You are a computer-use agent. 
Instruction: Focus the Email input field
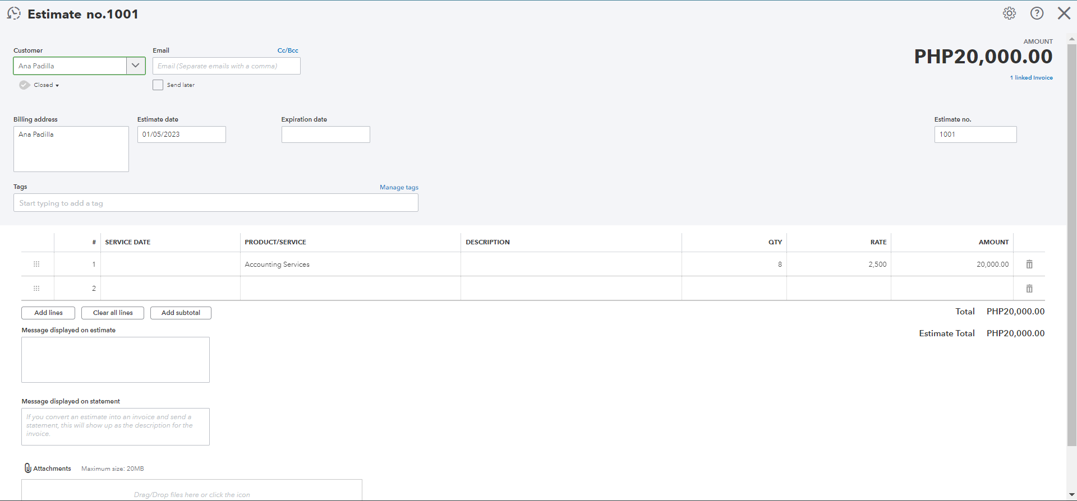227,66
